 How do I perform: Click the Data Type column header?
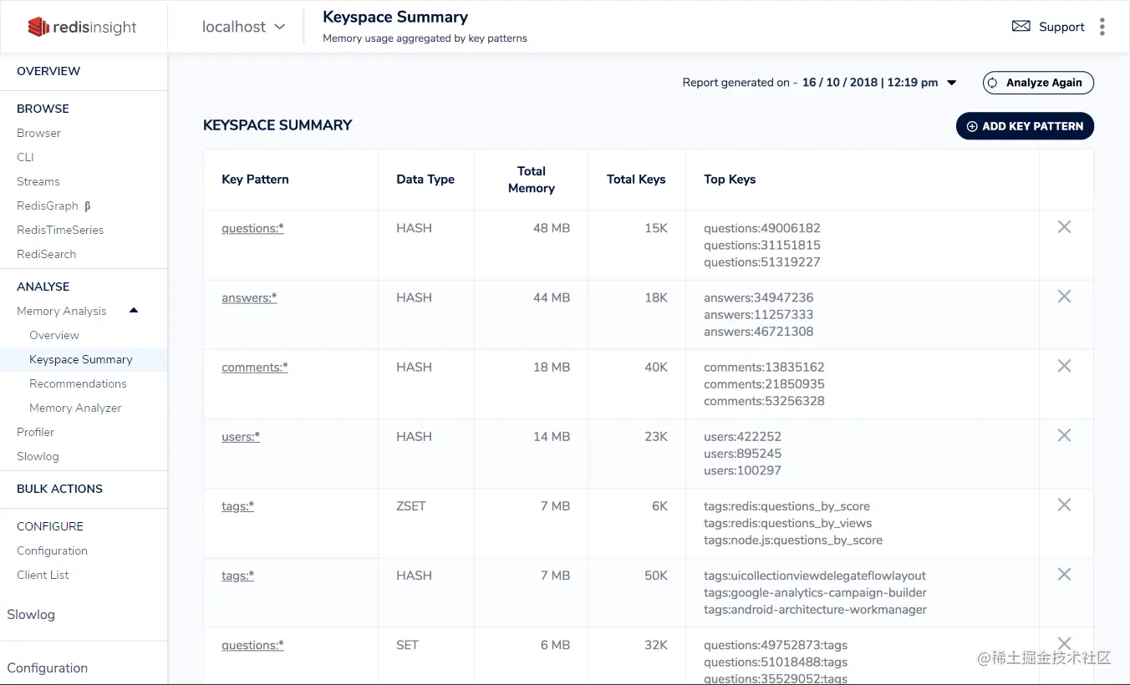(x=425, y=179)
